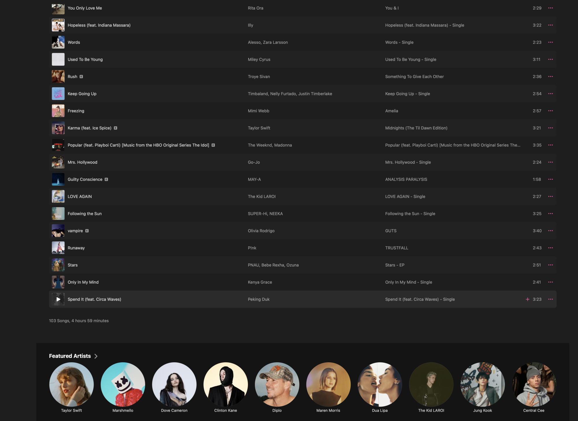This screenshot has height=421, width=578.
Task: Click The Kid LAROI in LOVE AGAIN row
Action: (x=262, y=196)
